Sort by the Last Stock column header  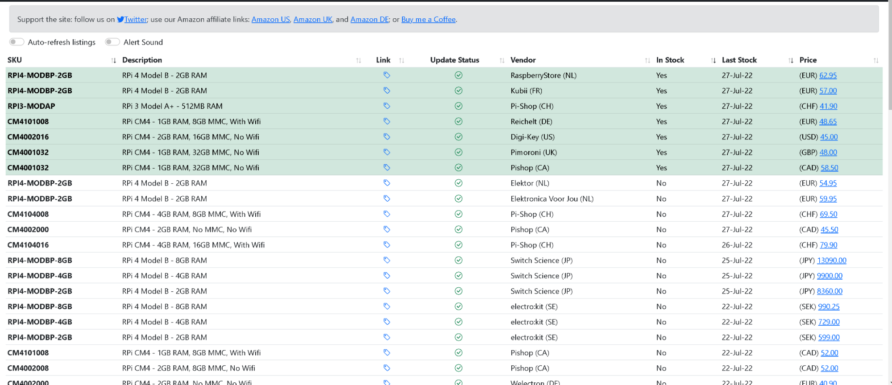pos(739,60)
